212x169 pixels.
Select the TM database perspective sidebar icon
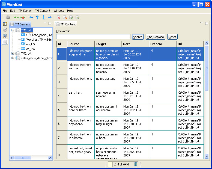pyautogui.click(x=5, y=42)
